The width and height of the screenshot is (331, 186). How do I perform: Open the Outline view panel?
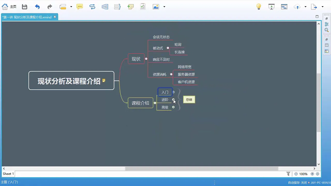327,24
